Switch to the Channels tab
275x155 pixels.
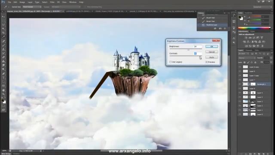click(249, 50)
